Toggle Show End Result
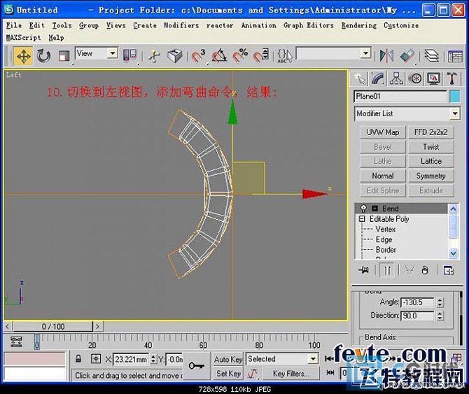469x394 pixels. (387, 270)
